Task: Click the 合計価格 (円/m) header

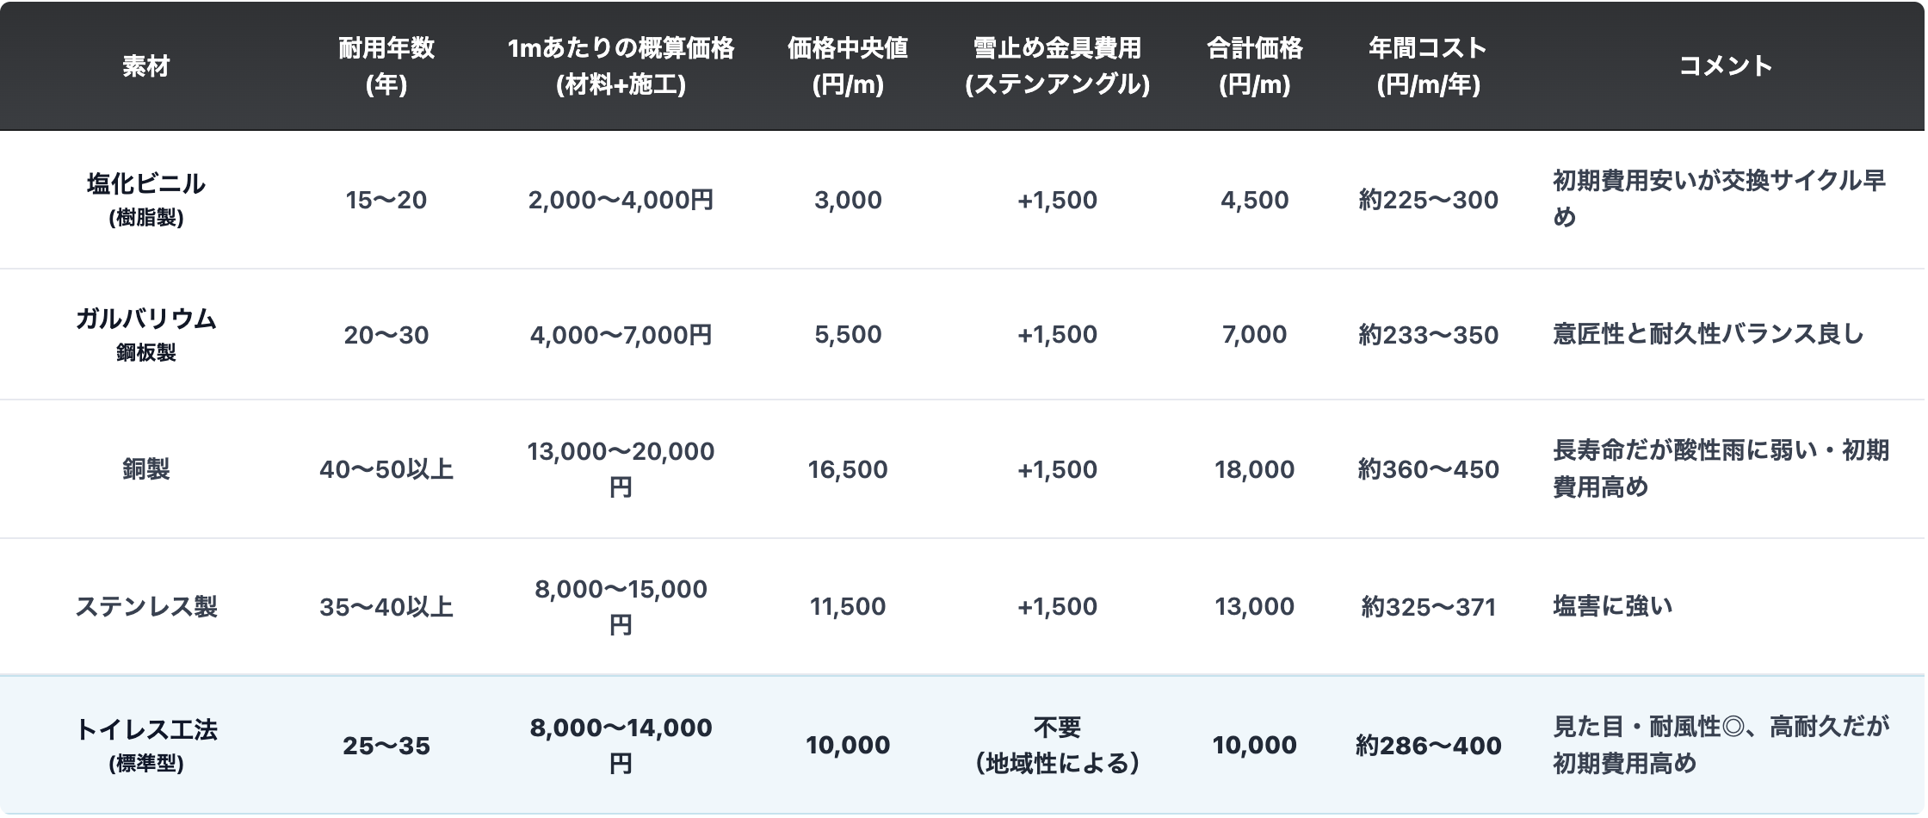Action: coord(1254,66)
